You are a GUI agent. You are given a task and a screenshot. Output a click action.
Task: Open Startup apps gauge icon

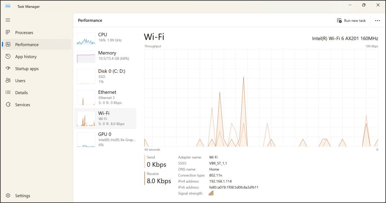tap(8, 69)
